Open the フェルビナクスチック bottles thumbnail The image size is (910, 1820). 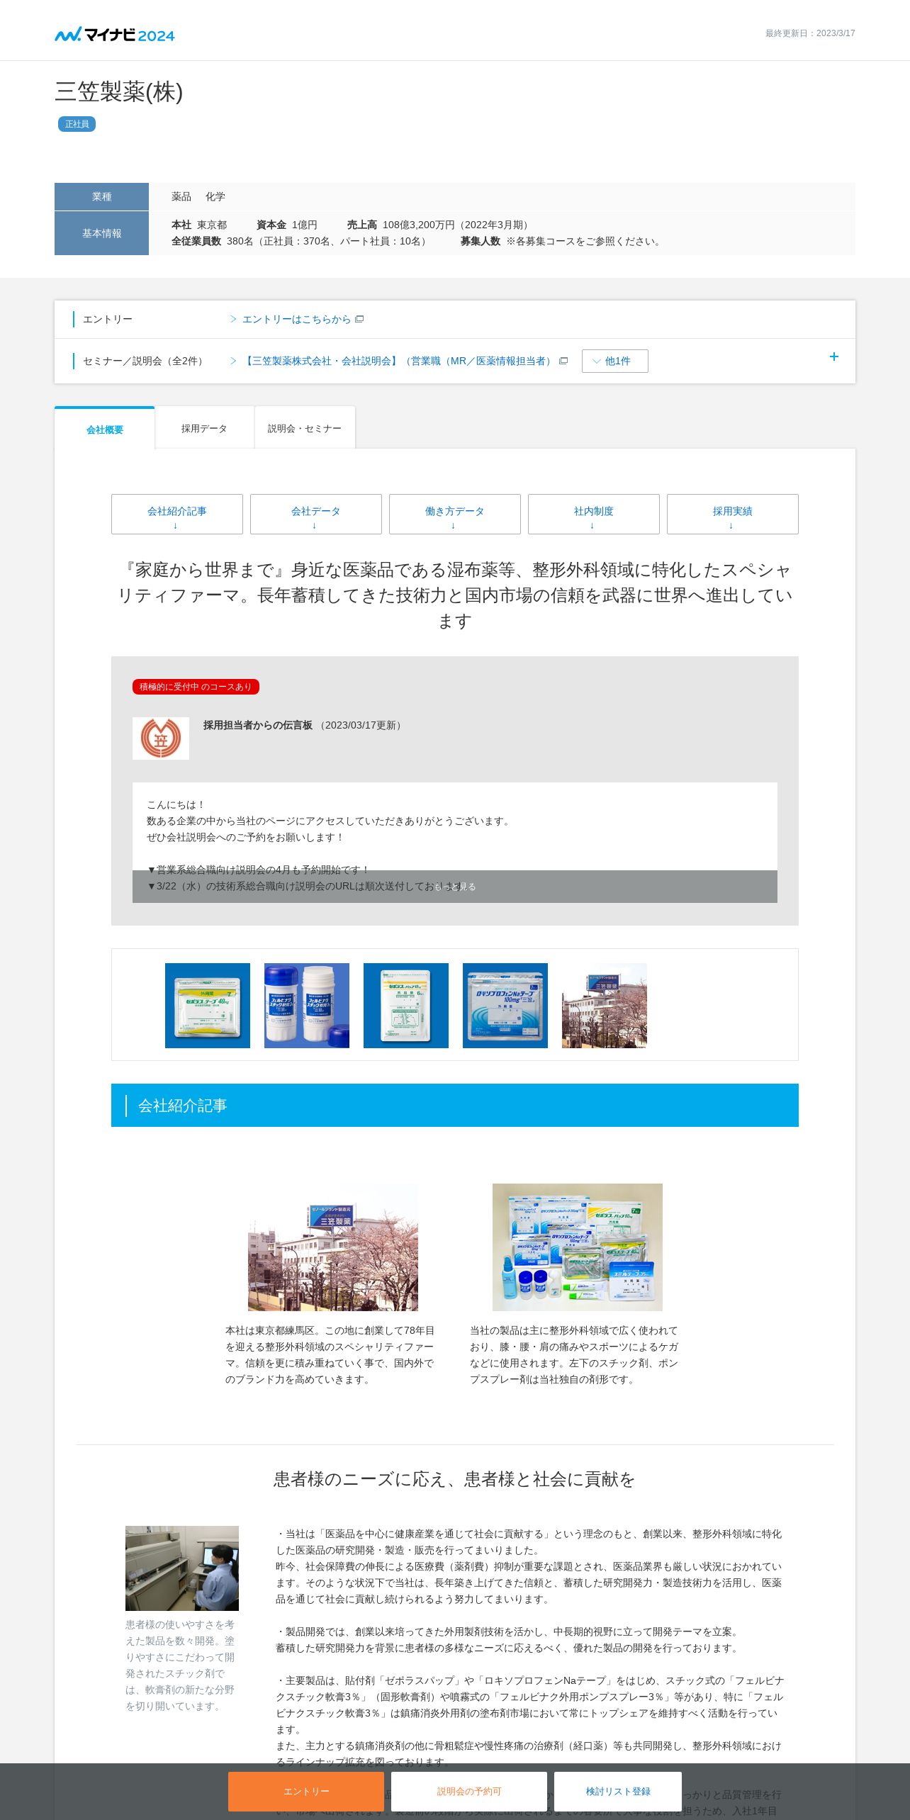coord(307,1006)
